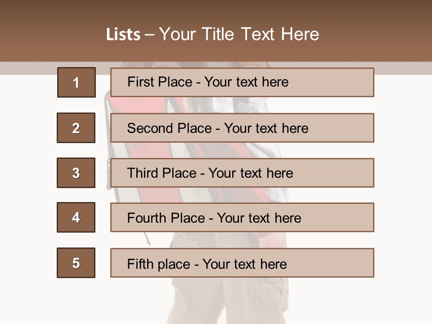Viewport: 432px width, 324px height.
Task: Click the word First in the list
Action: pos(139,82)
